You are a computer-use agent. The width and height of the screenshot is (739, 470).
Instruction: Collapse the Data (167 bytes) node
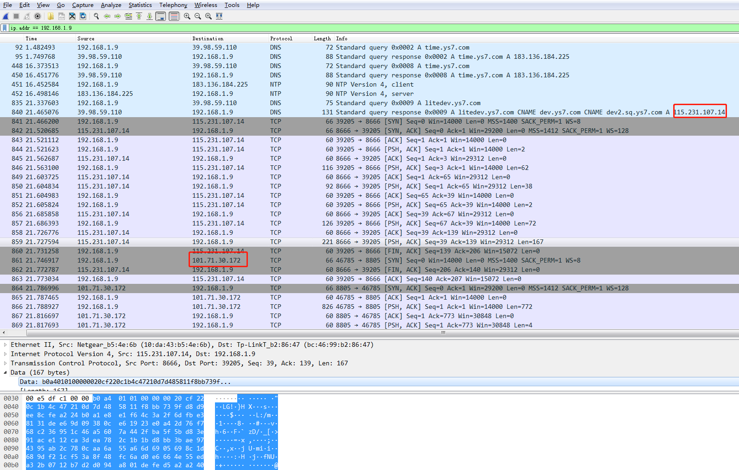tap(5, 372)
